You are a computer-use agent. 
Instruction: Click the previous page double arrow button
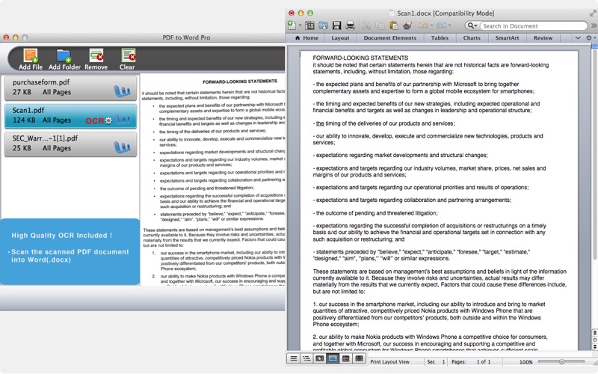point(594,333)
